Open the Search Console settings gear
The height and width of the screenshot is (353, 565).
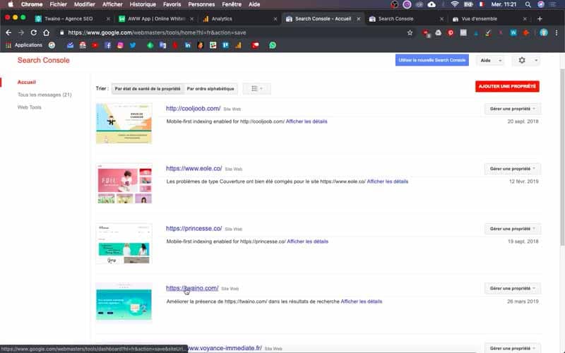(x=522, y=60)
